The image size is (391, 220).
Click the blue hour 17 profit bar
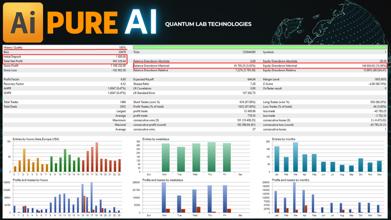tap(91, 197)
